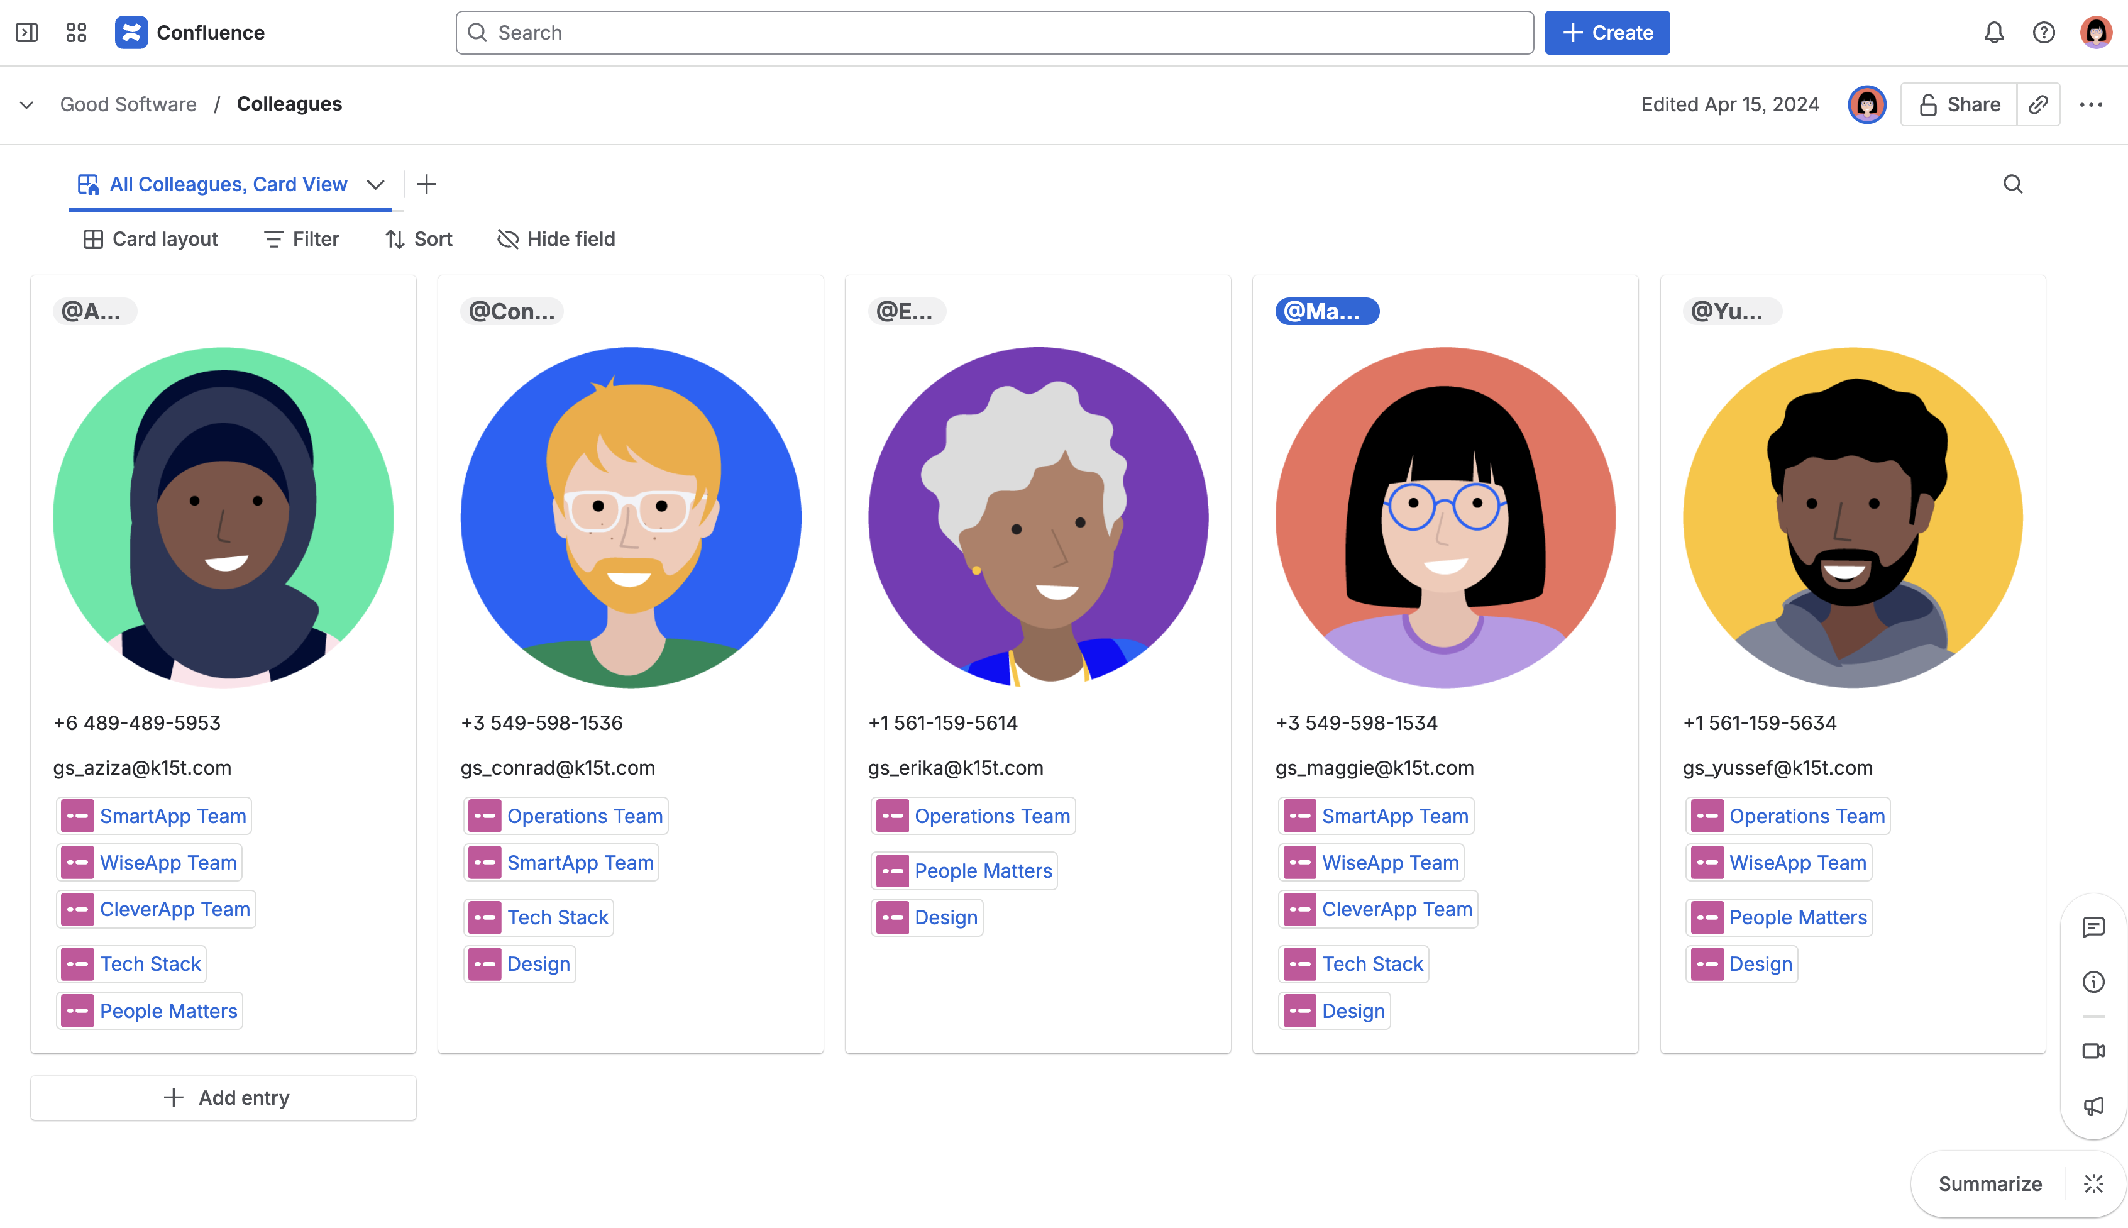This screenshot has width=2128, height=1228.
Task: Toggle Hide field option
Action: tap(556, 239)
